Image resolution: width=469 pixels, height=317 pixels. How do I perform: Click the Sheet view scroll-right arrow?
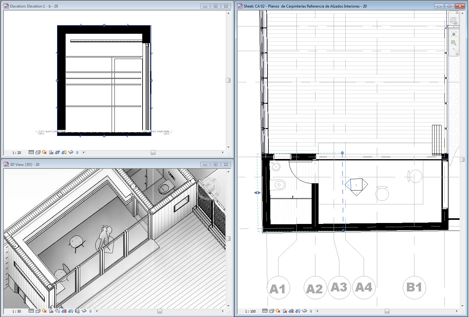[457, 311]
